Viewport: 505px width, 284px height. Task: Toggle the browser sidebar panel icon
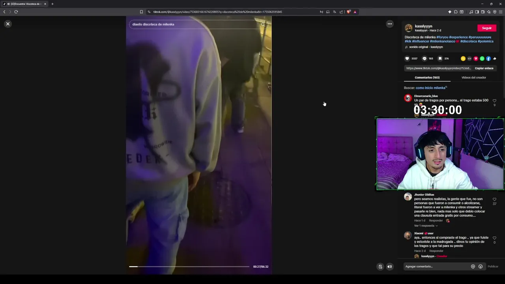[477, 12]
